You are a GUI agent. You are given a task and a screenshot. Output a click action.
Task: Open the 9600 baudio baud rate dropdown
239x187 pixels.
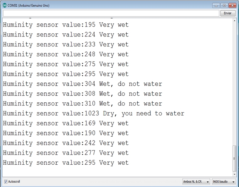[x=224, y=182]
